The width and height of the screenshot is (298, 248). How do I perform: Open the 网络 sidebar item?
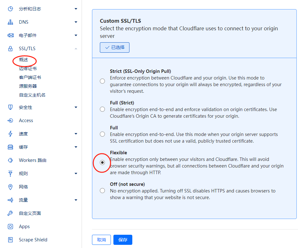click(23, 187)
